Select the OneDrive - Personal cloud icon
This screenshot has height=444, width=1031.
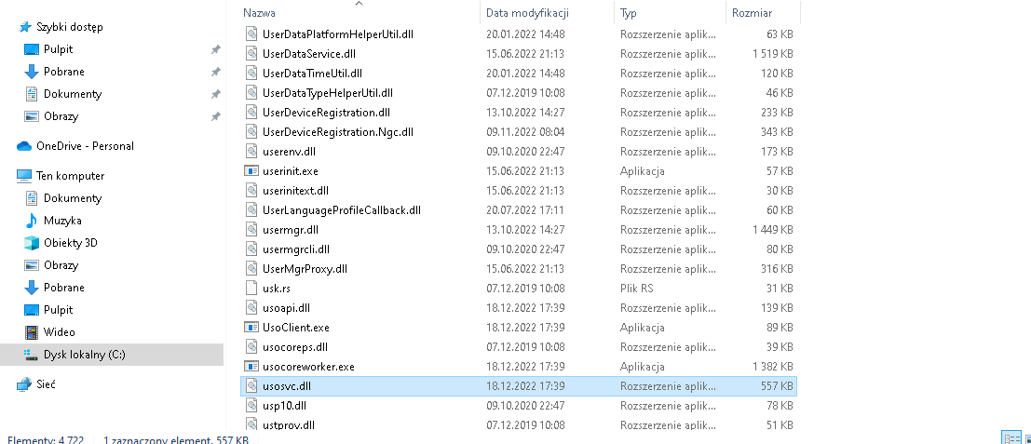(x=24, y=146)
